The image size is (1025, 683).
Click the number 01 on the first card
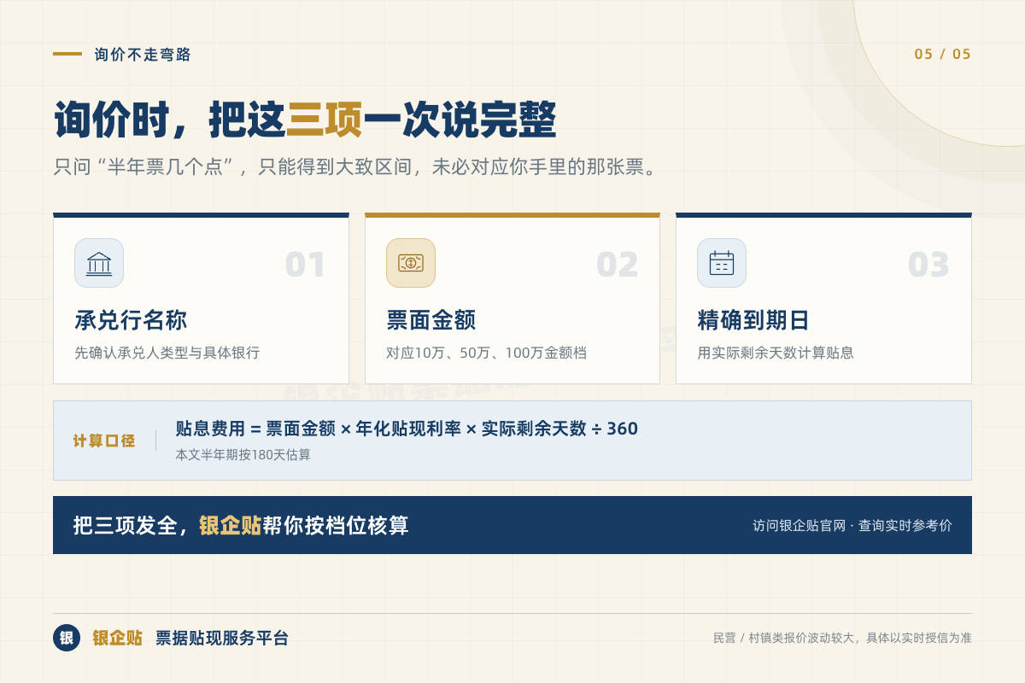pos(305,266)
